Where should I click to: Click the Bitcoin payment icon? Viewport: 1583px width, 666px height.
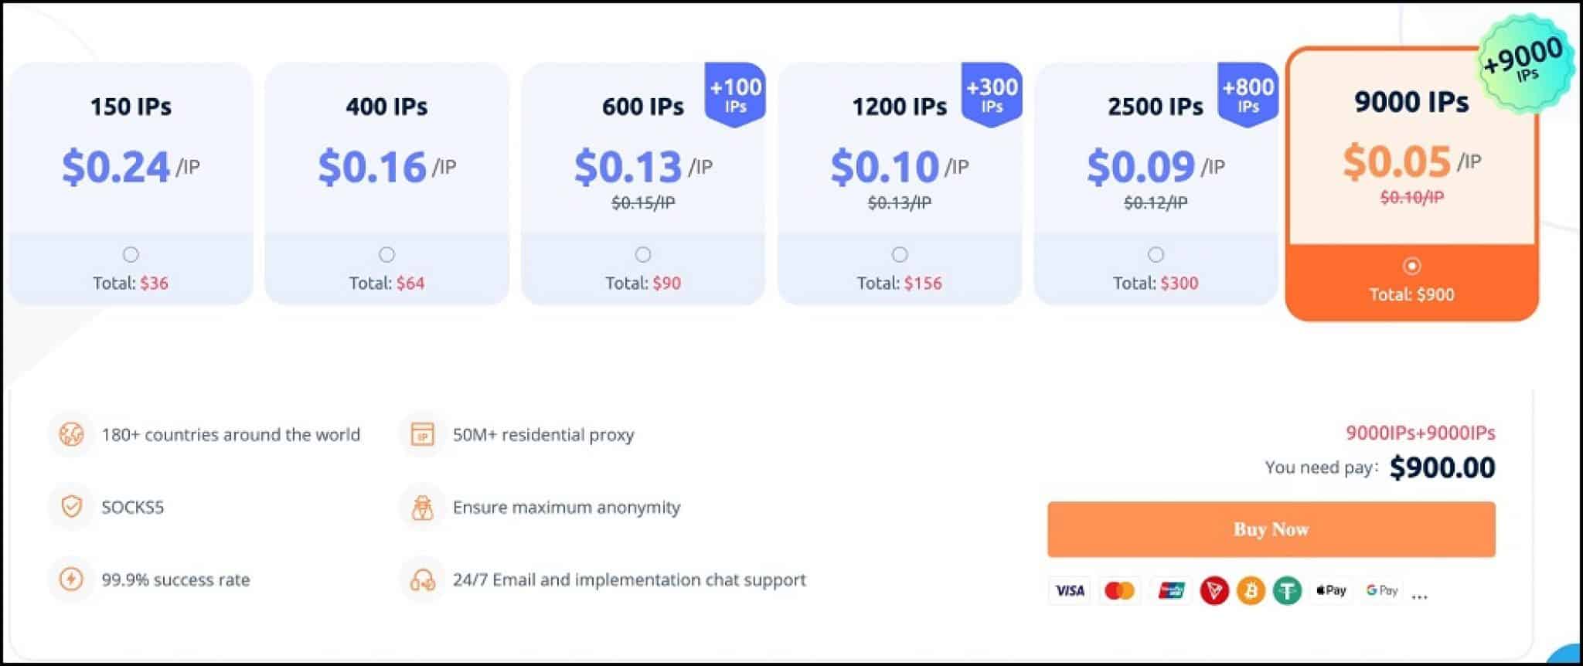point(1251,591)
